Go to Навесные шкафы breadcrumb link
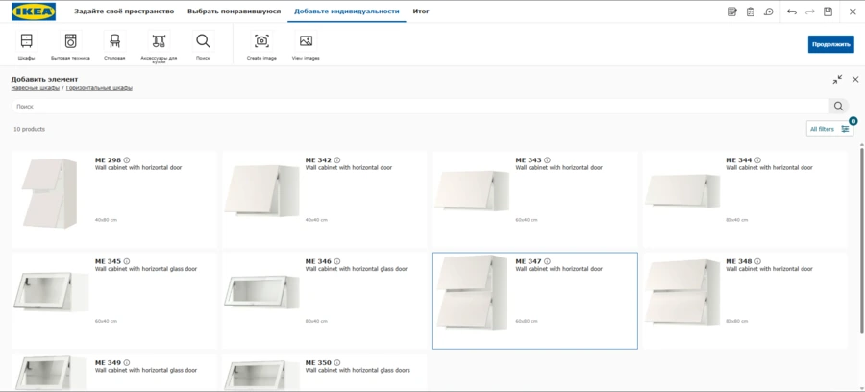 36,88
